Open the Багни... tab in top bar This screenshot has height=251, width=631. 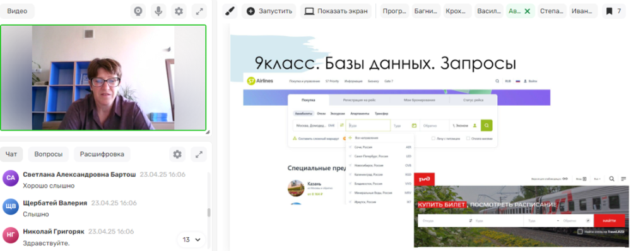426,11
